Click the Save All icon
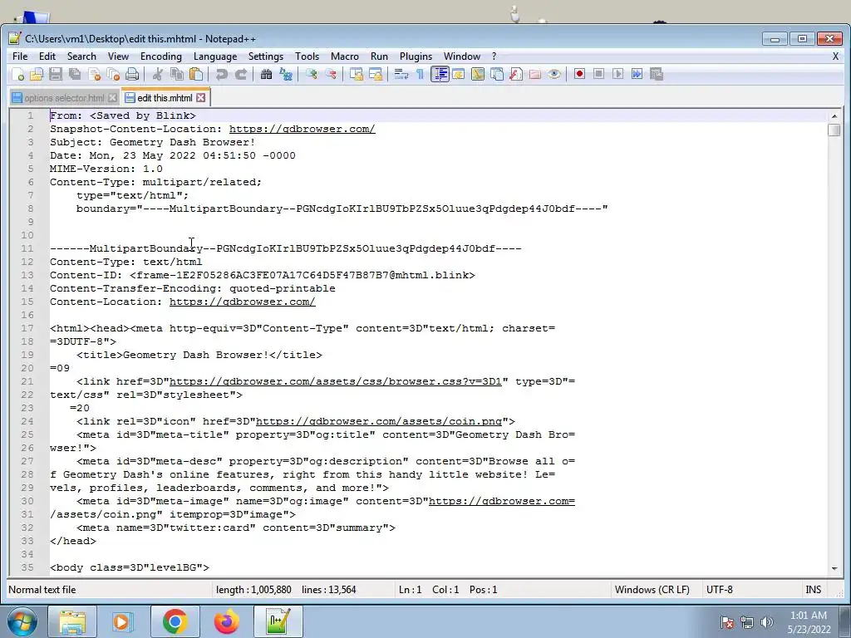Image resolution: width=851 pixels, height=638 pixels. click(x=74, y=74)
